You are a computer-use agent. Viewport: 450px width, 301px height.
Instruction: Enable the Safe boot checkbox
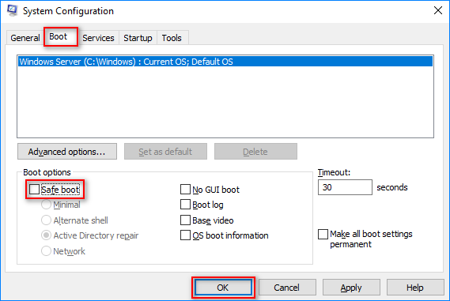pos(35,189)
